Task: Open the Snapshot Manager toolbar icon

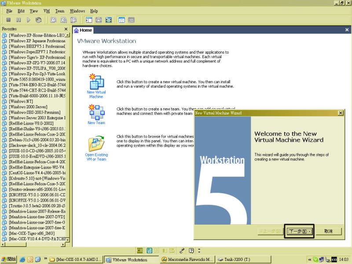Action: (x=73, y=20)
